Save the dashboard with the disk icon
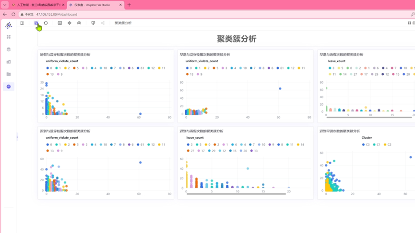 click(36, 23)
